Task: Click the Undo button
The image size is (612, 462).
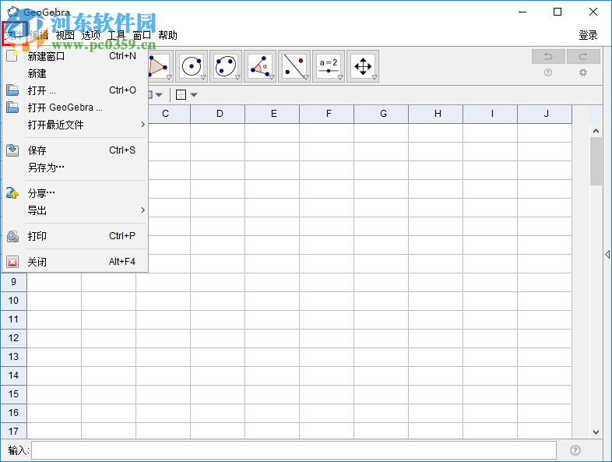Action: coord(548,57)
